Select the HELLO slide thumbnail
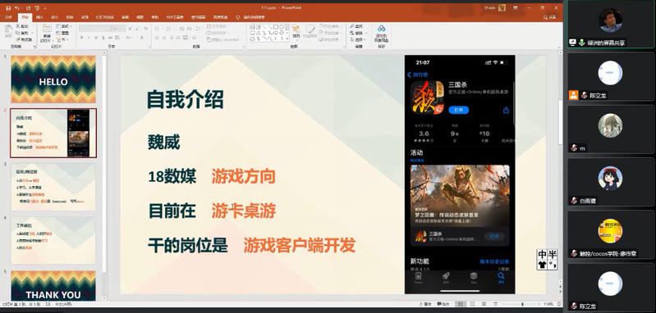This screenshot has height=313, width=656. pos(53,79)
